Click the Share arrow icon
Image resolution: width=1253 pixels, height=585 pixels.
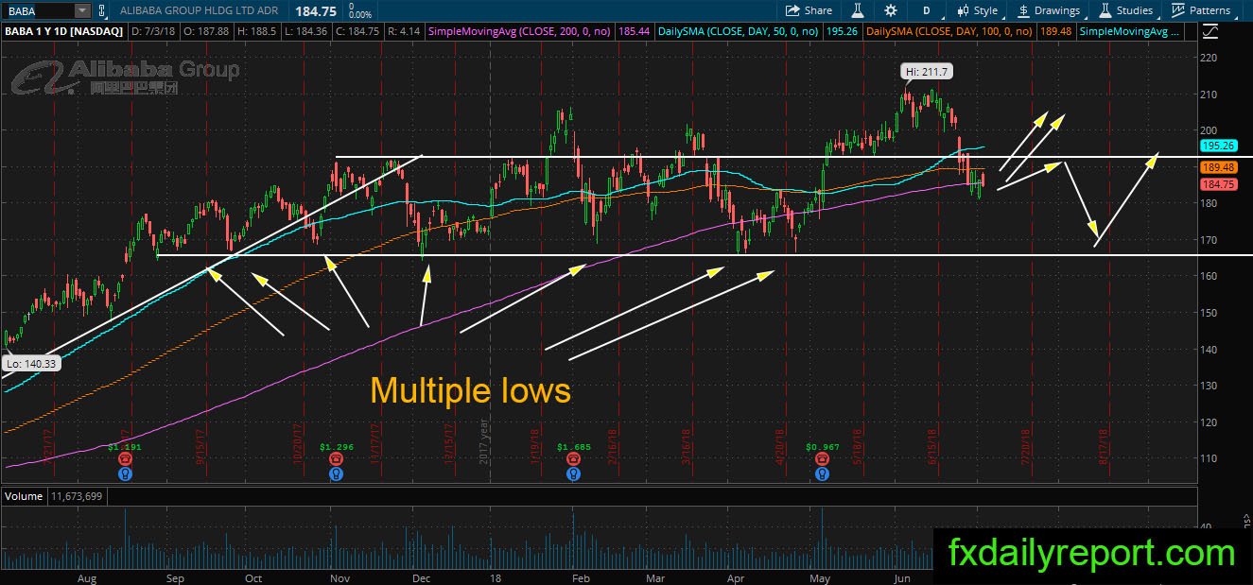coord(792,10)
